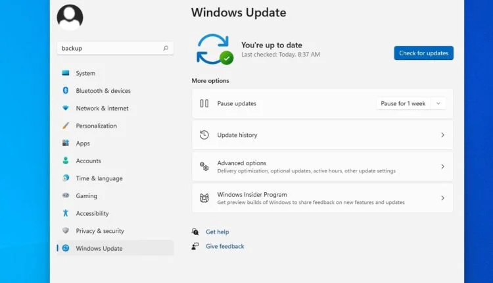
Task: Open the Pause for 1 week dropdown arrow
Action: click(438, 103)
